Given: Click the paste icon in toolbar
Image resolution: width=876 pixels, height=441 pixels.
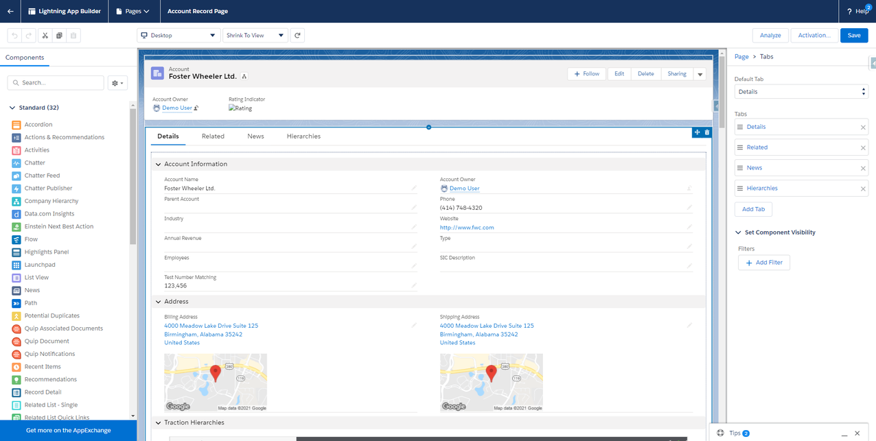Looking at the screenshot, I should [73, 35].
